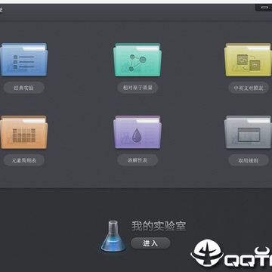This screenshot has height=272, width=272.
Task: Open the gray 取用规则 folder icon
Action: click(248, 132)
